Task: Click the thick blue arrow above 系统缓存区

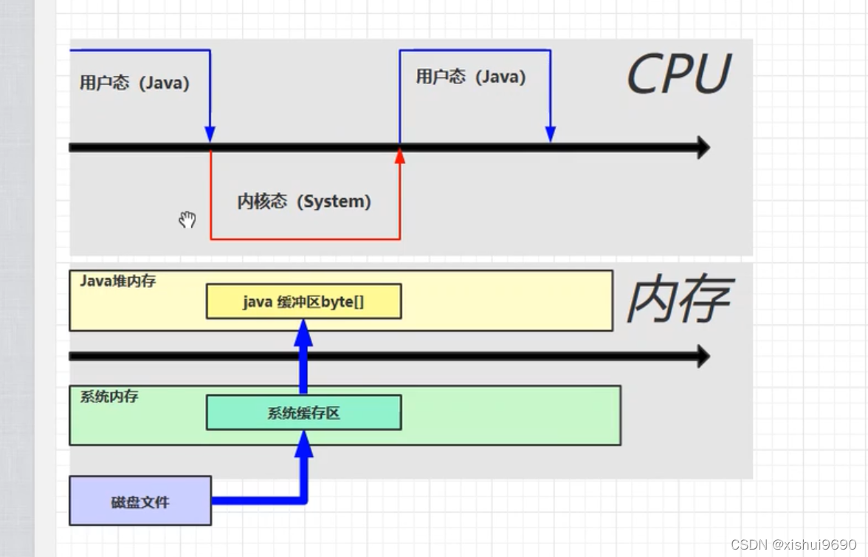Action: tap(305, 340)
